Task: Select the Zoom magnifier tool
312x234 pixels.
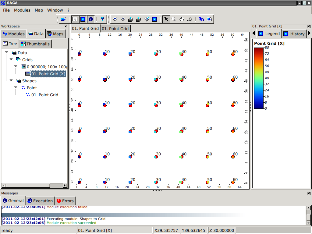Action: (174, 19)
